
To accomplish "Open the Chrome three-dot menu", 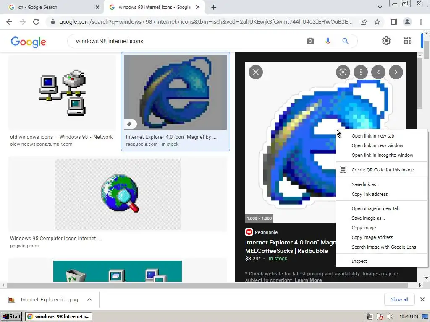I will tap(421, 22).
